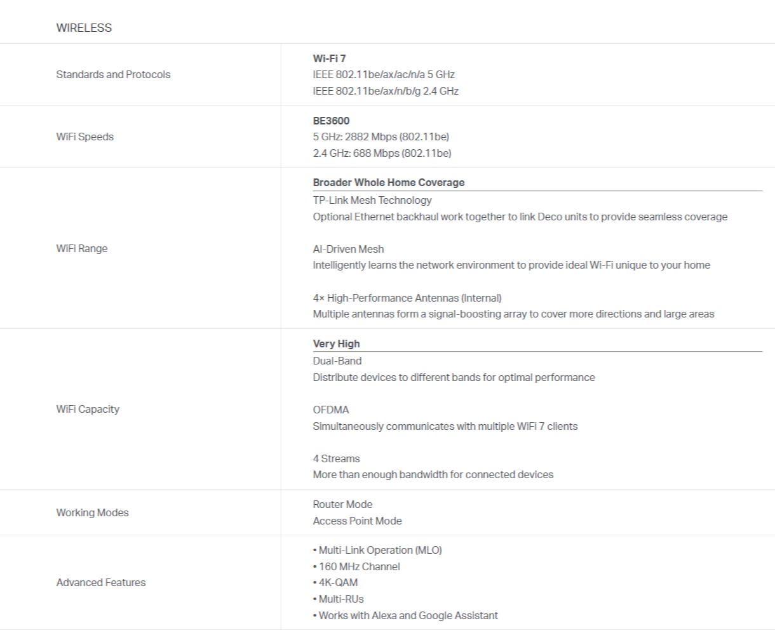Click the TP-Link Mesh Technology text
This screenshot has width=775, height=635.
click(372, 200)
